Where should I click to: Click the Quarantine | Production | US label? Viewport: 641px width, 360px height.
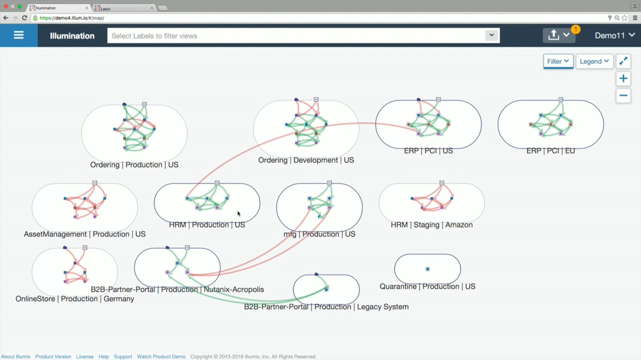click(x=427, y=286)
